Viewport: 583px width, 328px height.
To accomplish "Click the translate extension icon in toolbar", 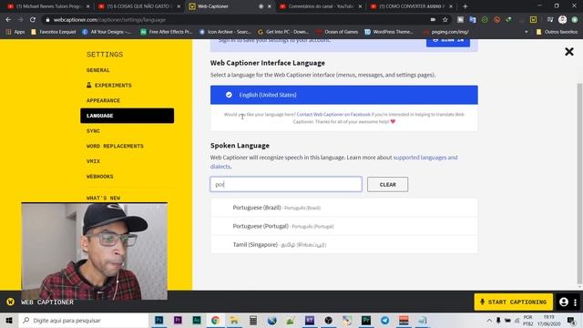I will tap(473, 20).
